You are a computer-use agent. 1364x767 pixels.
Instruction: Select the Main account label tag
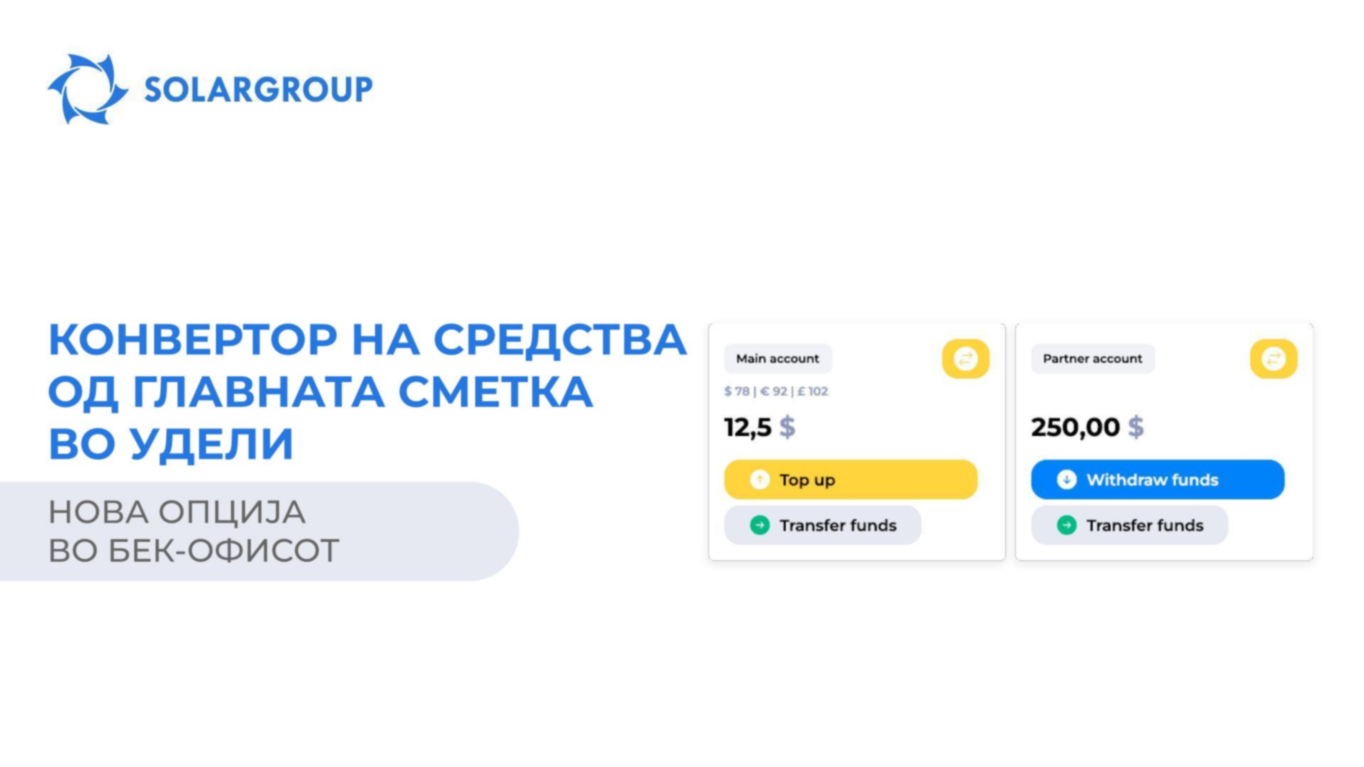778,359
